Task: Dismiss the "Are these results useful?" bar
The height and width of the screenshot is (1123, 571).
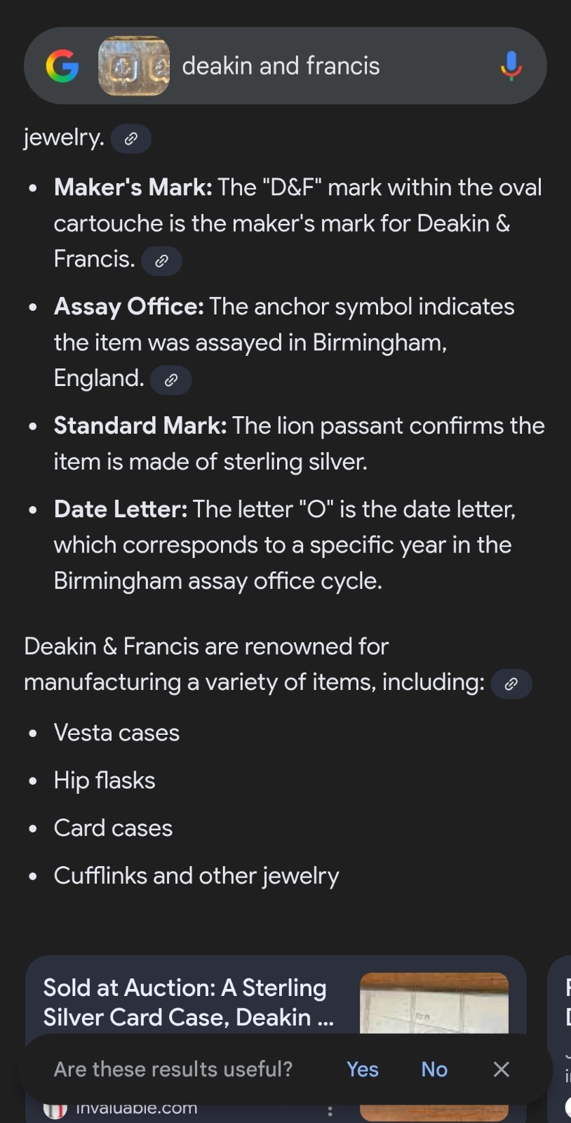Action: tap(501, 1069)
